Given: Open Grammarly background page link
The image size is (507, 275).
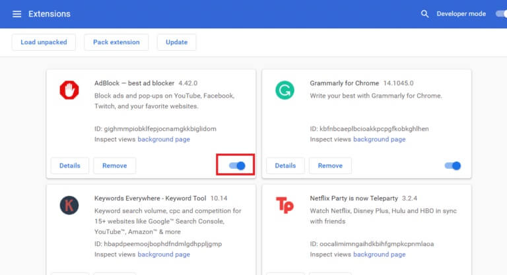Looking at the screenshot, I should coord(380,139).
